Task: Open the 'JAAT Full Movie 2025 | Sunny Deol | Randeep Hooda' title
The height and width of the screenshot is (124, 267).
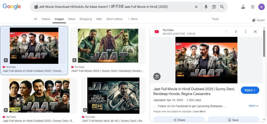Action: [108, 71]
